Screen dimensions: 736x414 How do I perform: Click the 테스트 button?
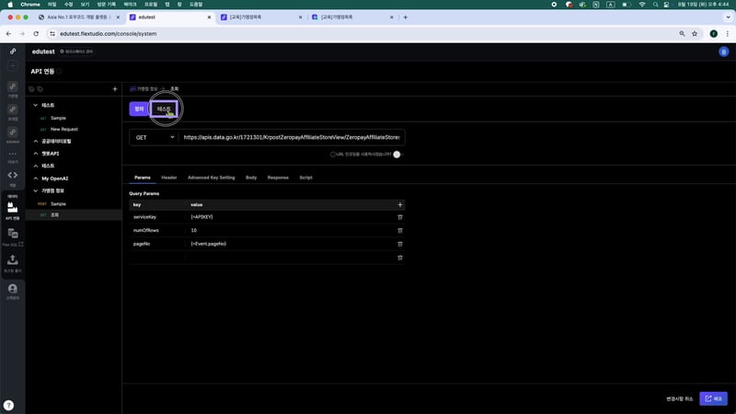165,109
